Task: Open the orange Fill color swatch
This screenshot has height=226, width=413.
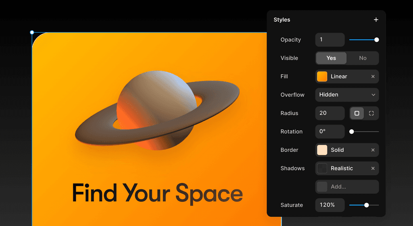Action: 322,77
